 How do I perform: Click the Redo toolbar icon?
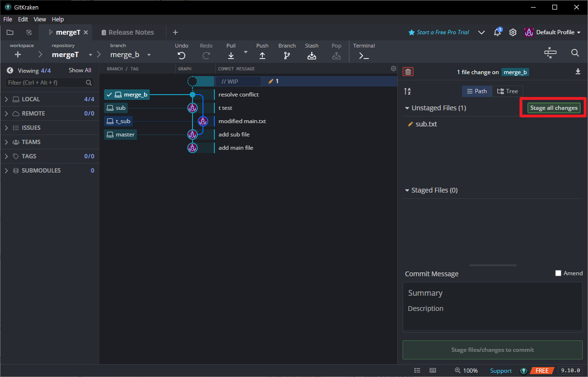tap(206, 55)
